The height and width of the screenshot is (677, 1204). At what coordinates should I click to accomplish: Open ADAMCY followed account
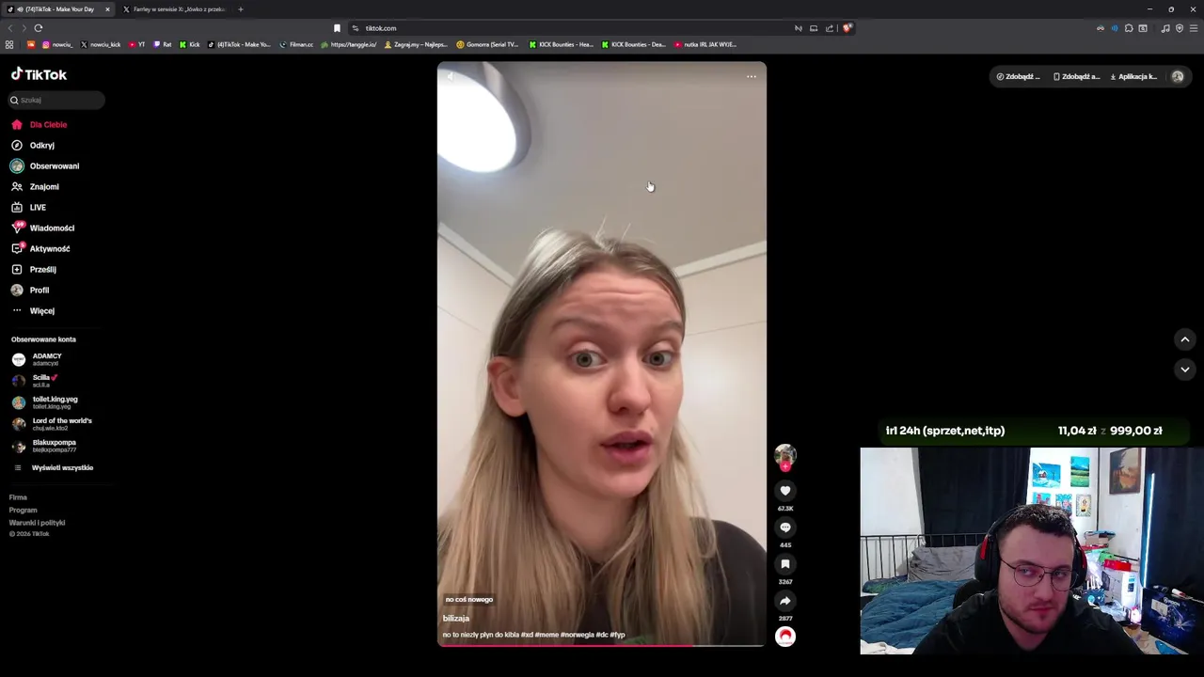(38, 359)
